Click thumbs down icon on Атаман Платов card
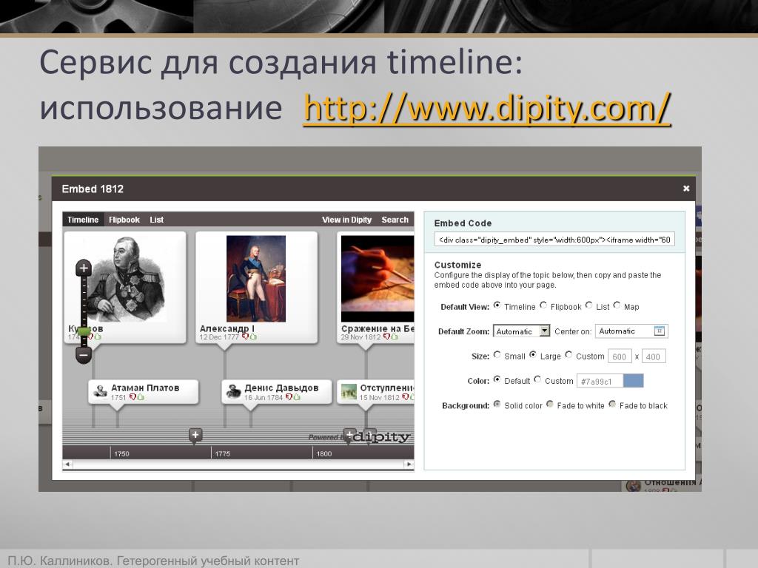This screenshot has height=568, width=758. [133, 397]
